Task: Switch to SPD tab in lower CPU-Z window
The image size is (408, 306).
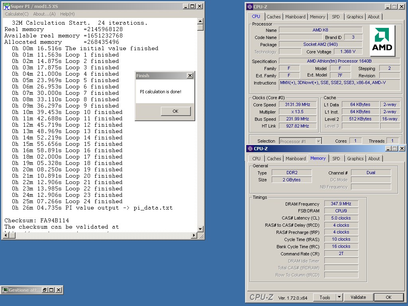Action: (336, 159)
